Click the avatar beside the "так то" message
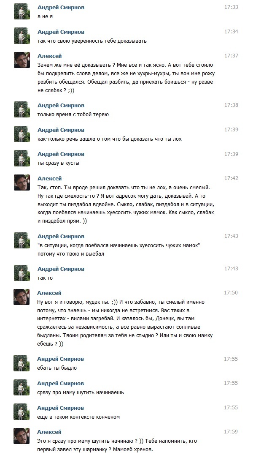Viewport: 253px width, 455px height. (22, 272)
